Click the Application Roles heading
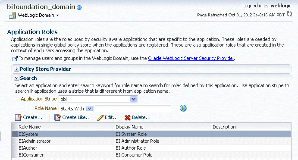Image resolution: width=298 pixels, height=160 pixels. tap(32, 32)
